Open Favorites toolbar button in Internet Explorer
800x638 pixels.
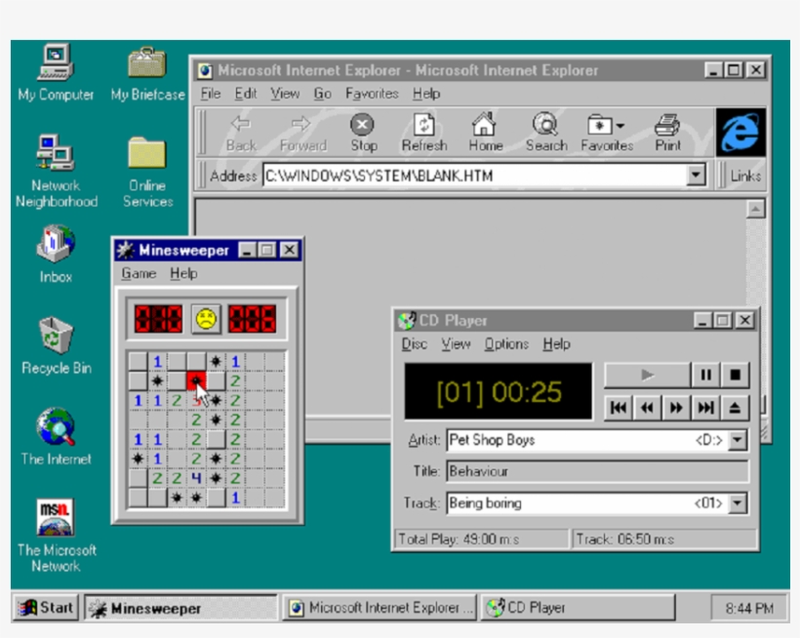pyautogui.click(x=607, y=133)
